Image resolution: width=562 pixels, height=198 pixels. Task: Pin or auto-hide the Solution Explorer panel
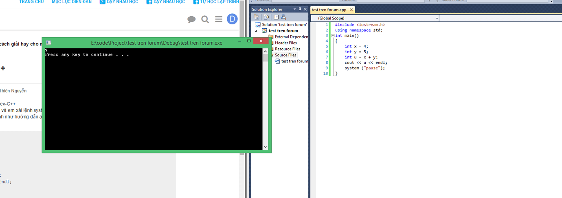pyautogui.click(x=300, y=9)
